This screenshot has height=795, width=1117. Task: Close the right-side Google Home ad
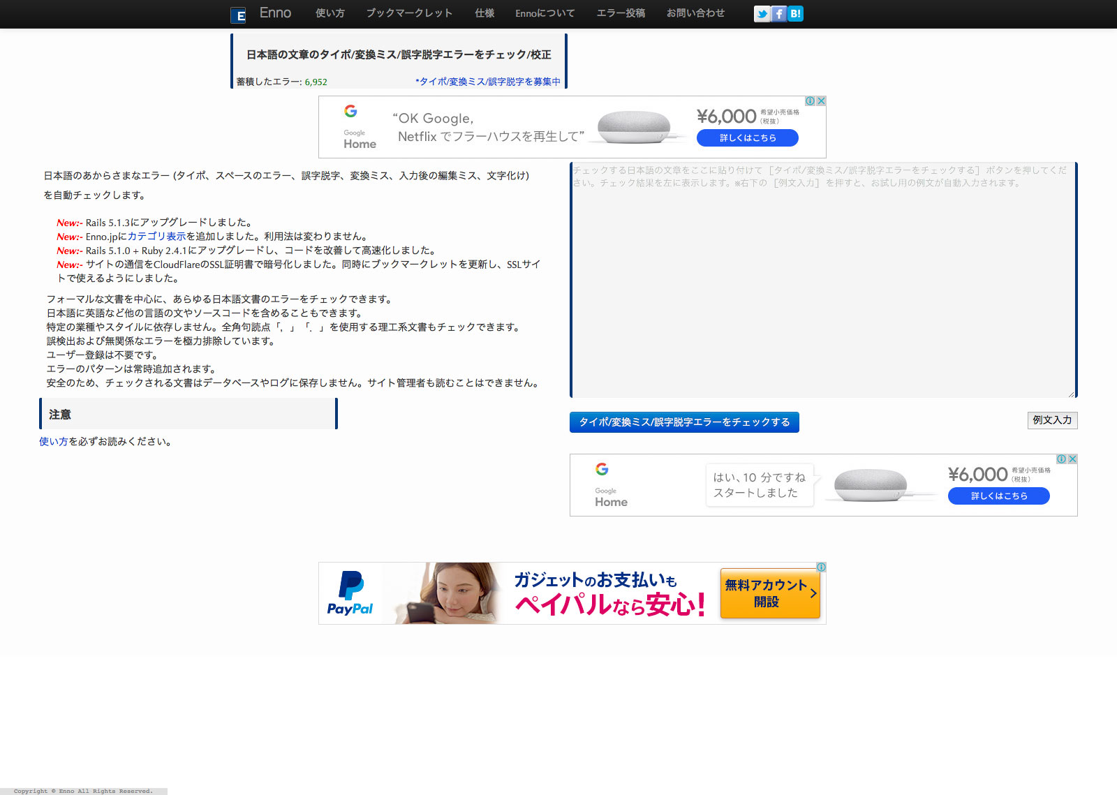pos(1072,459)
